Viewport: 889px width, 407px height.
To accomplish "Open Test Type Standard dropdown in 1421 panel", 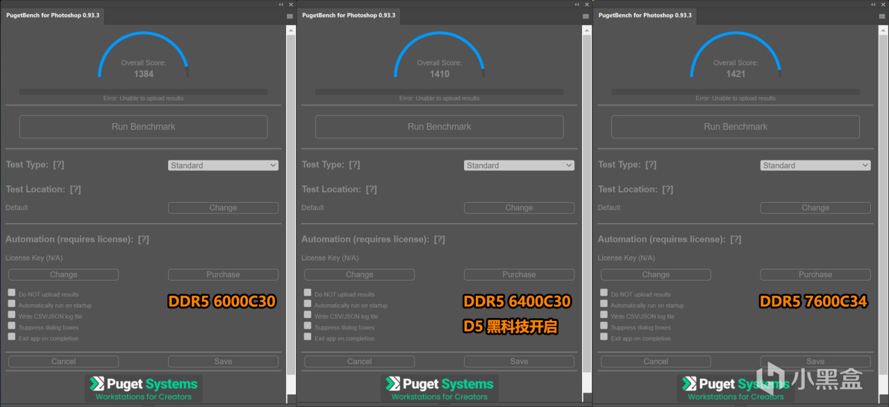I will [x=815, y=165].
